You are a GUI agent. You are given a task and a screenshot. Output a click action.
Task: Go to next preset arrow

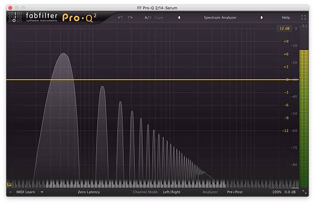pos(261,18)
